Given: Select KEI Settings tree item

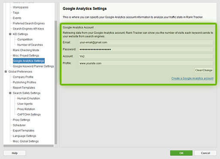Looking at the screenshot, I should tap(20, 34).
